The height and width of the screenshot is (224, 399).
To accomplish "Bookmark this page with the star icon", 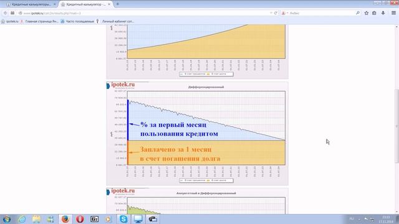I will tap(367, 13).
